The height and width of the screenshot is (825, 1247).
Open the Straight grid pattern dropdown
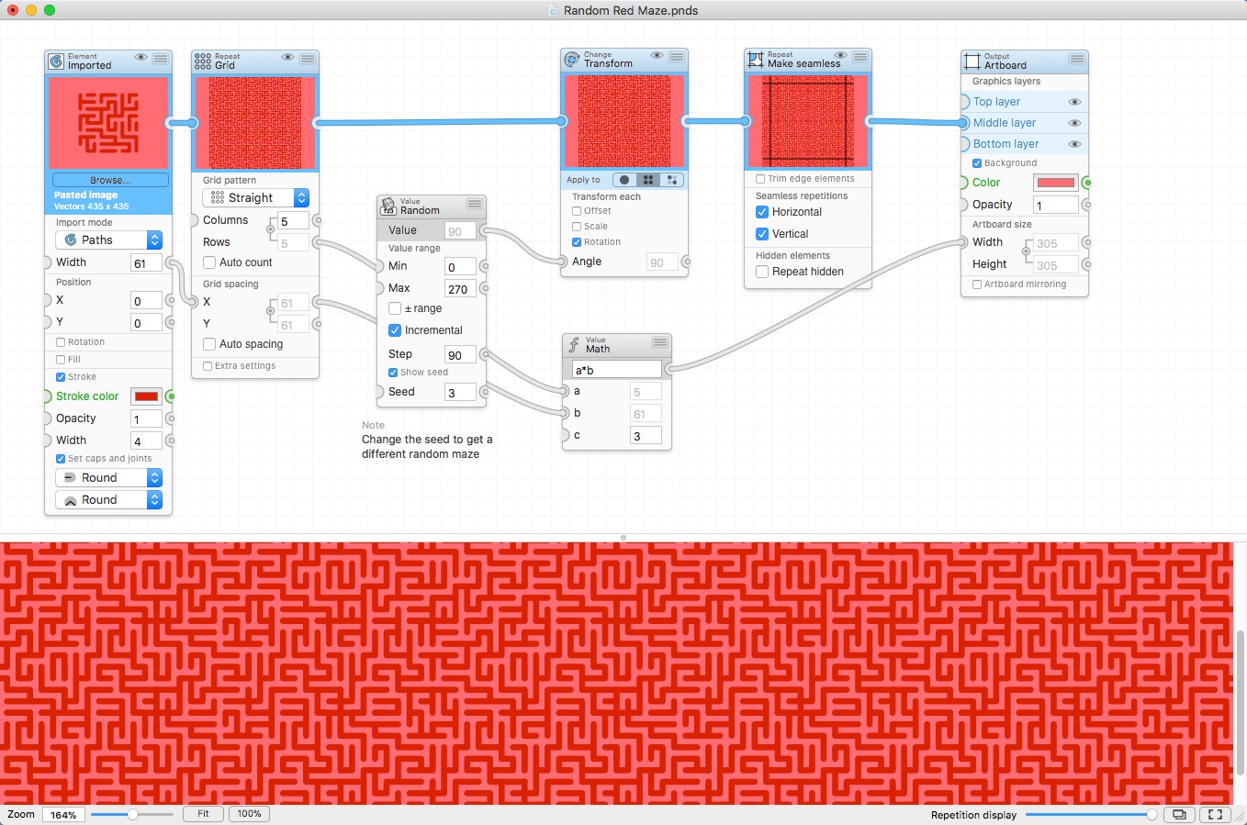tap(255, 198)
